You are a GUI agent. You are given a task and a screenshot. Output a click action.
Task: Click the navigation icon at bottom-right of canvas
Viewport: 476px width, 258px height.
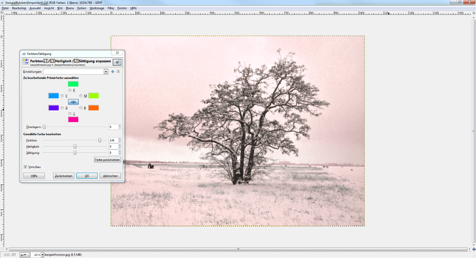point(474,249)
